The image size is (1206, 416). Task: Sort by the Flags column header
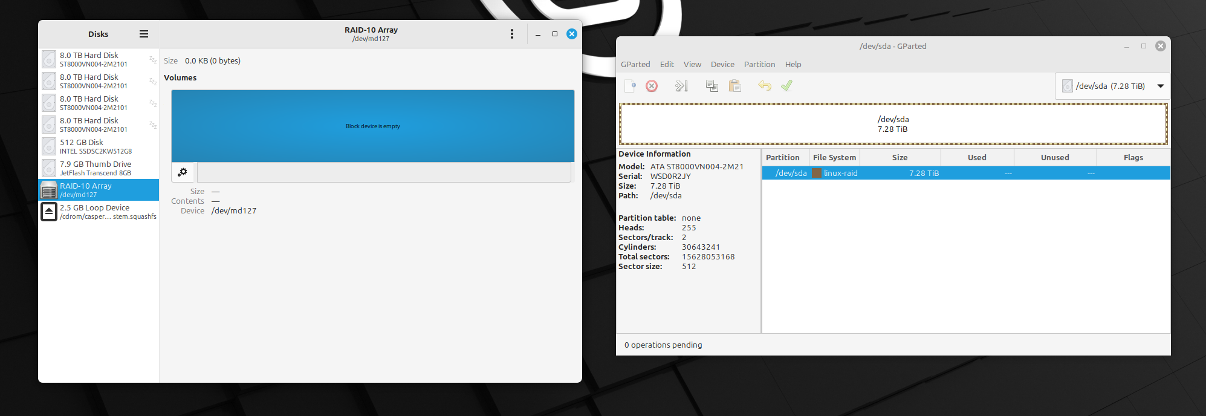point(1133,157)
